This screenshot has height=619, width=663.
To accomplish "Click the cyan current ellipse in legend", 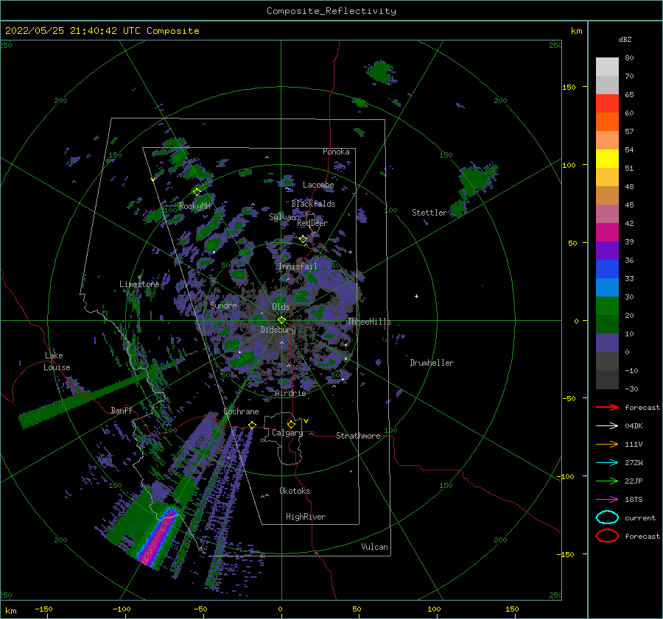I will 607,517.
